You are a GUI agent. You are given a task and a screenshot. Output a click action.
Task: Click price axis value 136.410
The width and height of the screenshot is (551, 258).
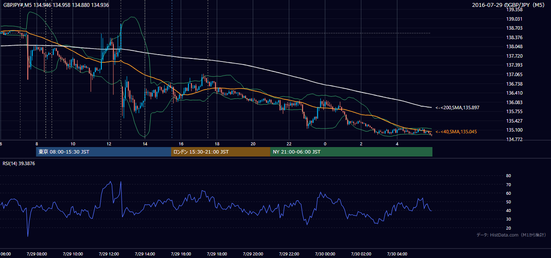click(x=514, y=93)
